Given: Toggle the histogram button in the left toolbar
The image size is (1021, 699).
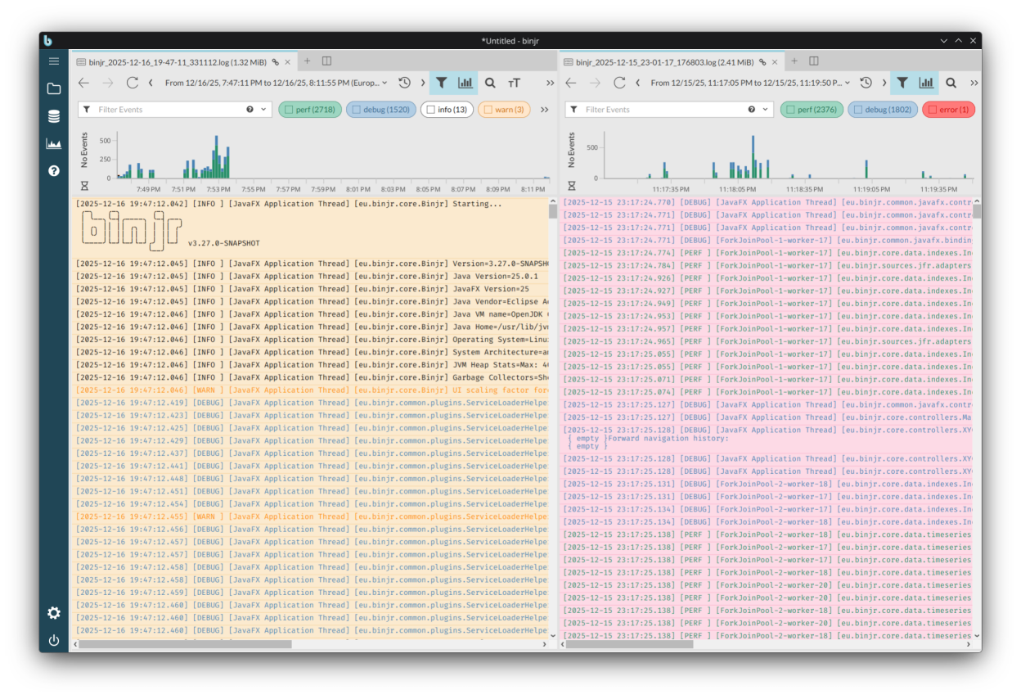Looking at the screenshot, I should (x=466, y=83).
